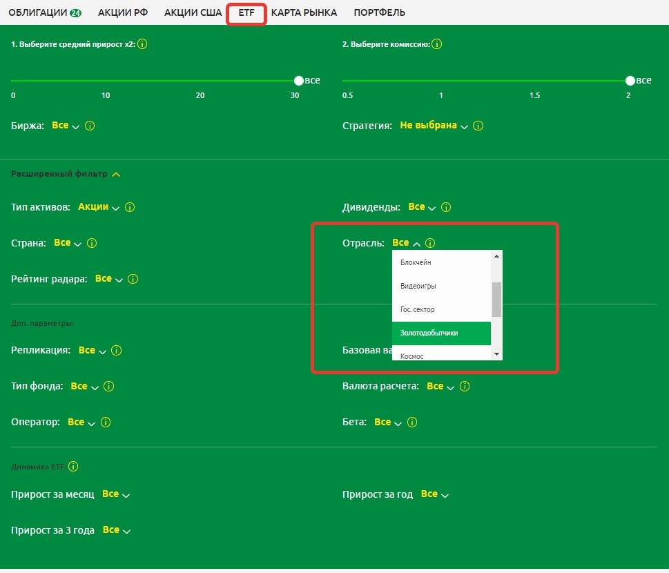Click info icon beside Оператор
The image size is (669, 573).
(x=106, y=423)
